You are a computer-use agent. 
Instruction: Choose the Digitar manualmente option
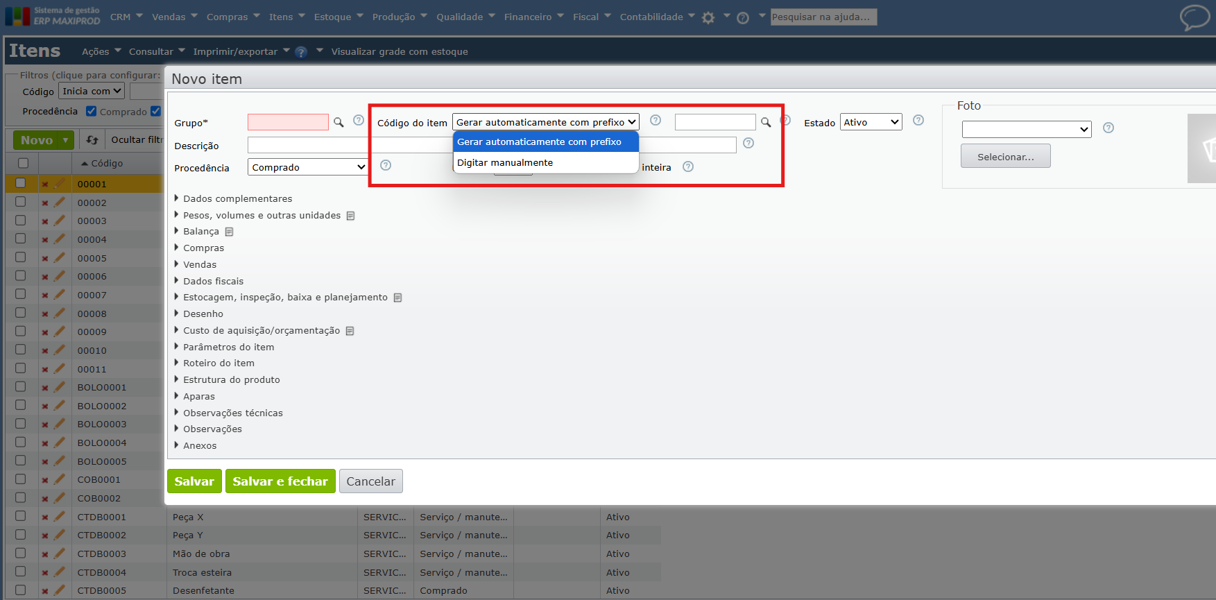point(546,162)
